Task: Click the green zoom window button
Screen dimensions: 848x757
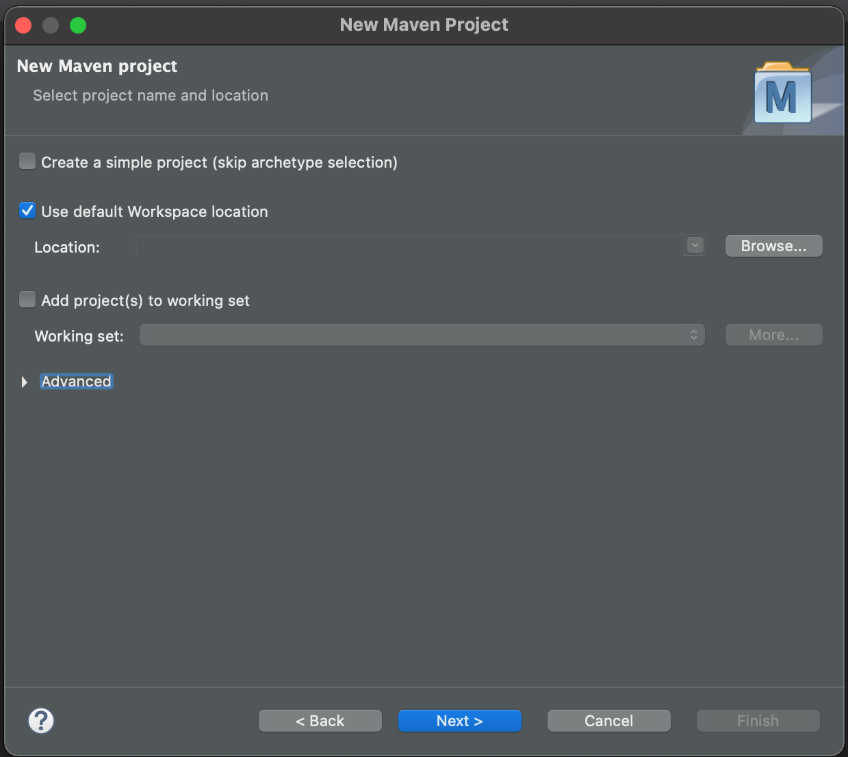Action: pyautogui.click(x=78, y=25)
